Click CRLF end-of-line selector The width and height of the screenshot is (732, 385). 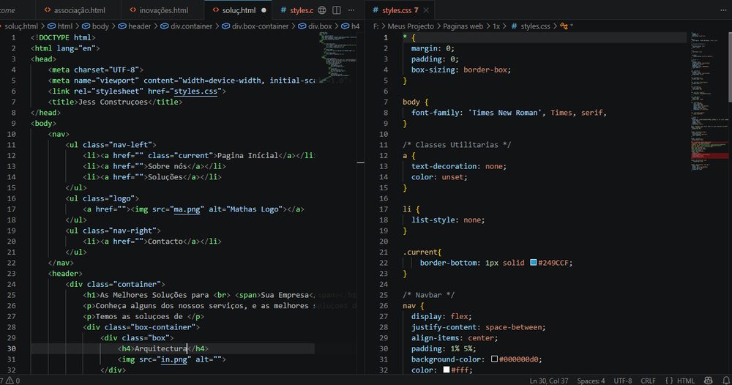click(648, 381)
